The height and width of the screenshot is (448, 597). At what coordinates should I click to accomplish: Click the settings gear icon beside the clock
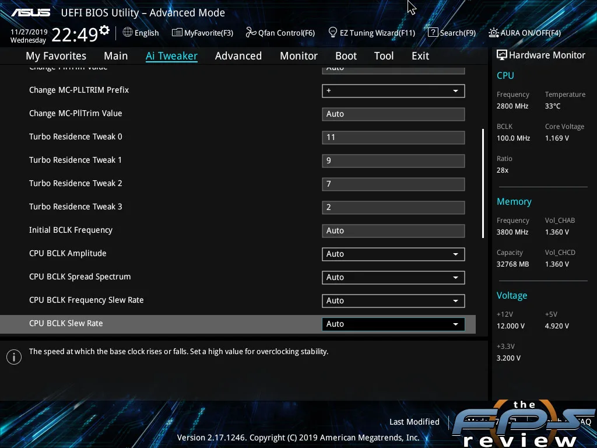click(x=104, y=30)
